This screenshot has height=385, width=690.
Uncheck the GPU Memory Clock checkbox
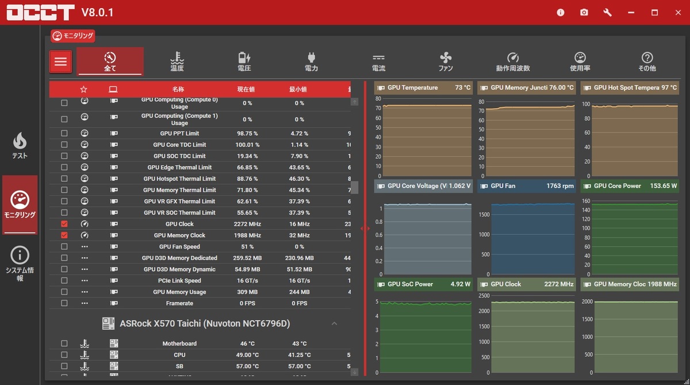point(64,235)
